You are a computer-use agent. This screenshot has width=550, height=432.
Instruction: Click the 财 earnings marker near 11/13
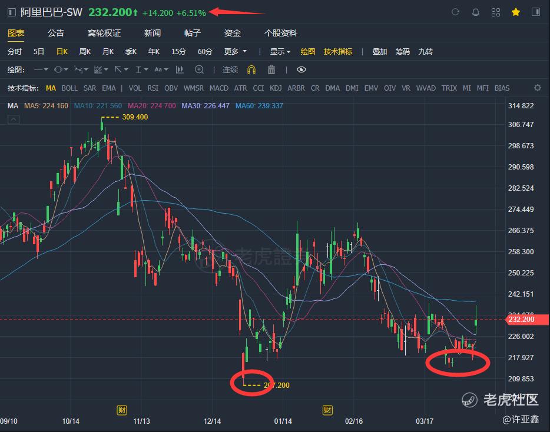coord(122,410)
